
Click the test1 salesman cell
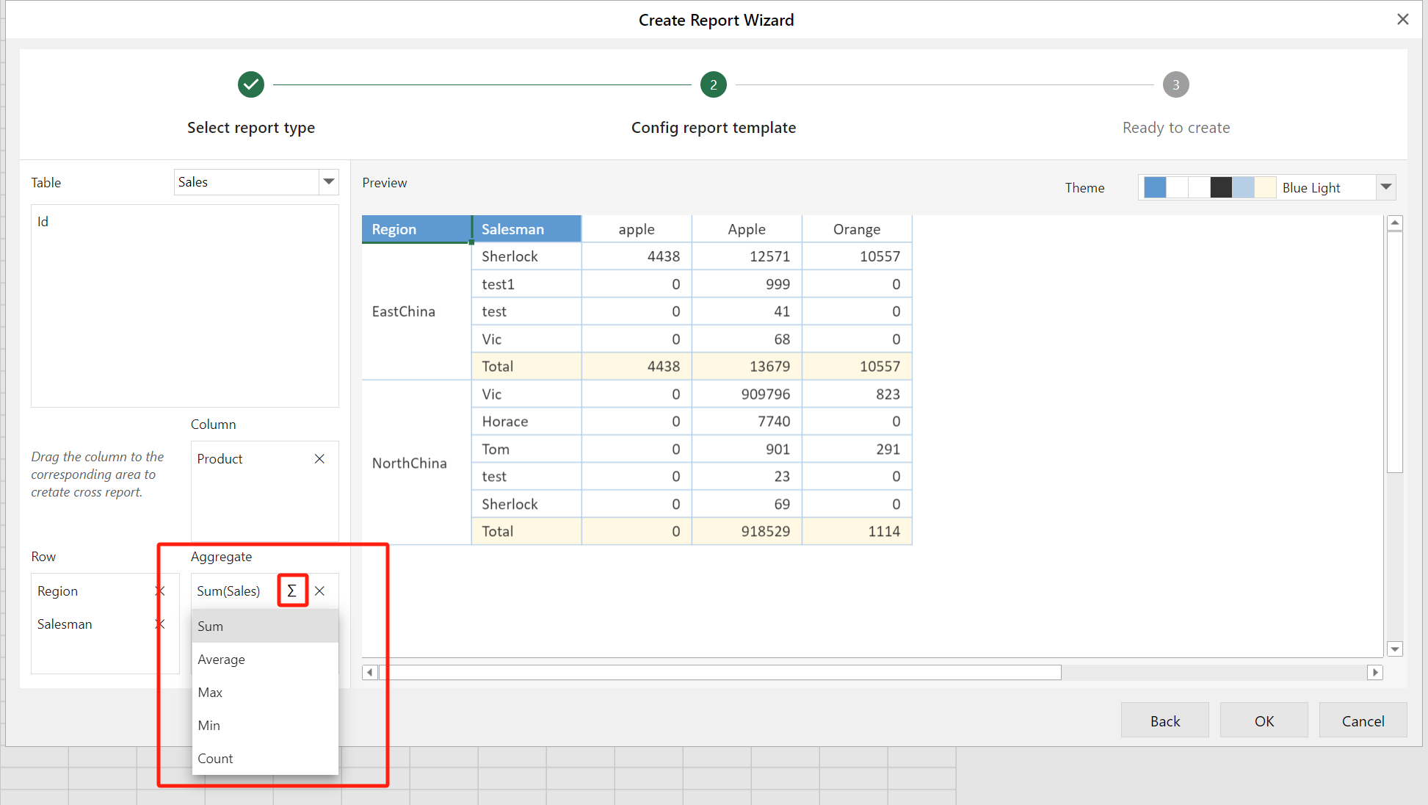[526, 284]
